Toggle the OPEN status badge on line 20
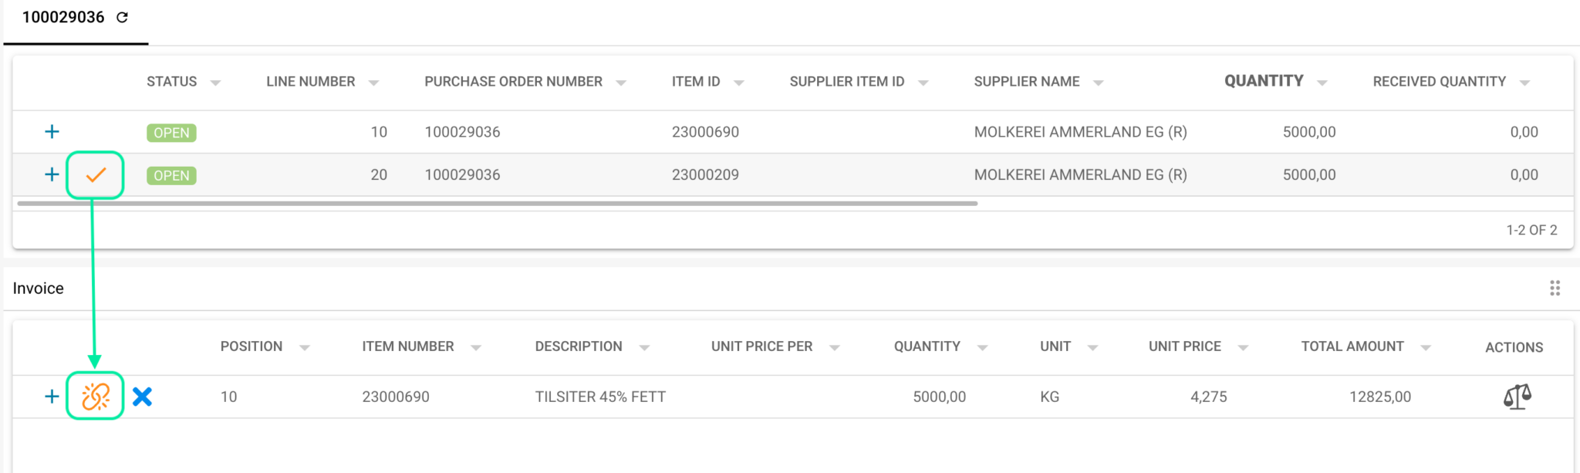This screenshot has width=1580, height=473. pos(170,175)
